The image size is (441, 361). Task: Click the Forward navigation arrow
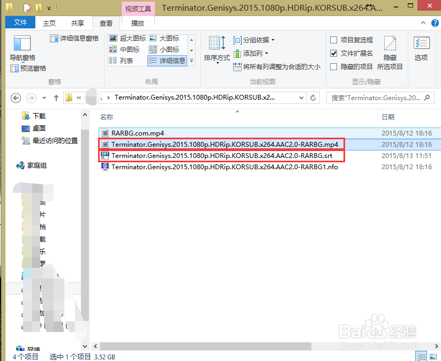[31, 98]
